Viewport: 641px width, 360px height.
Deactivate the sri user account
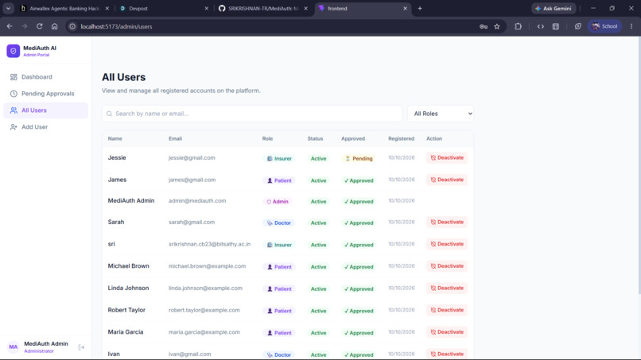(x=447, y=244)
